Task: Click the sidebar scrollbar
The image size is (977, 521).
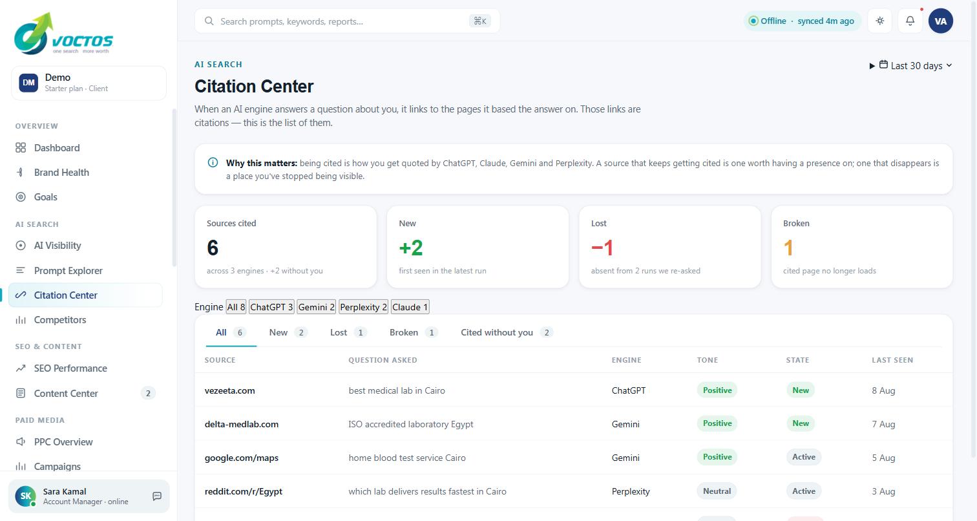Action: (x=174, y=187)
